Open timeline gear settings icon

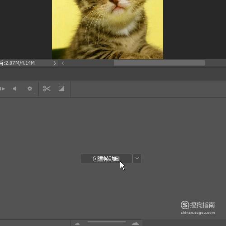30,89
